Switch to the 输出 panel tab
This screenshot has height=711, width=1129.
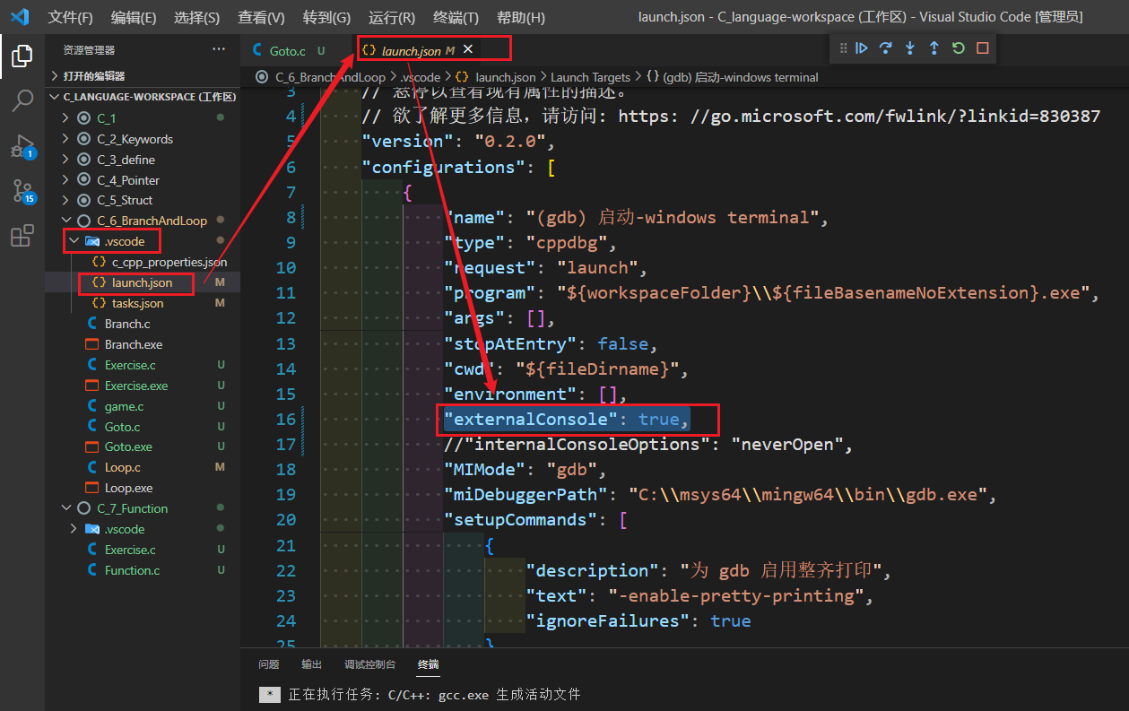coord(311,664)
